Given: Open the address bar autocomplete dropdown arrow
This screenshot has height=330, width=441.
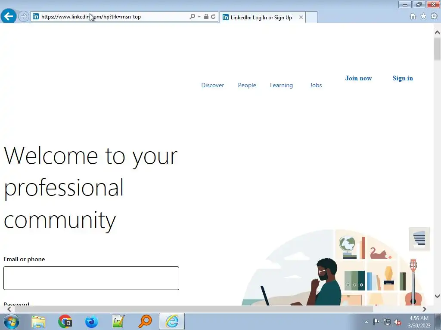Looking at the screenshot, I should click(199, 17).
